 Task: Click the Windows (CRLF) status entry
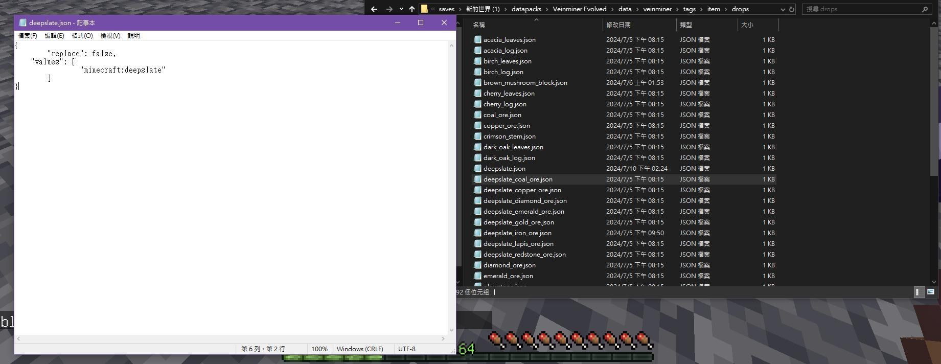pos(360,349)
